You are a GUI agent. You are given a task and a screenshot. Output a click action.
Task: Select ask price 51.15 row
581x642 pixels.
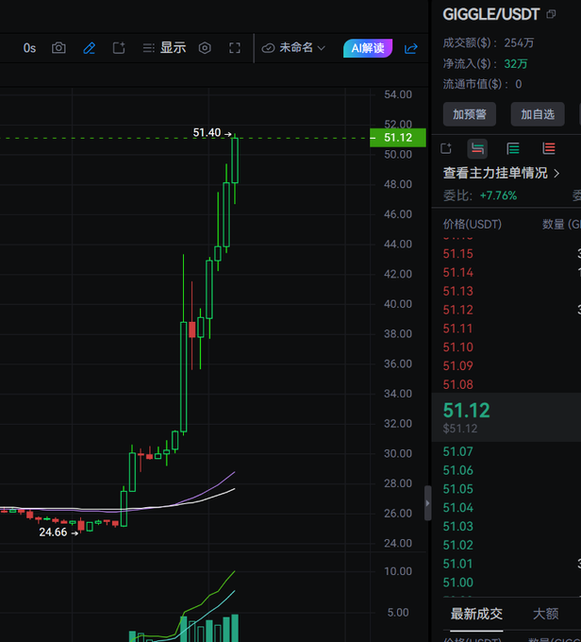click(x=506, y=254)
